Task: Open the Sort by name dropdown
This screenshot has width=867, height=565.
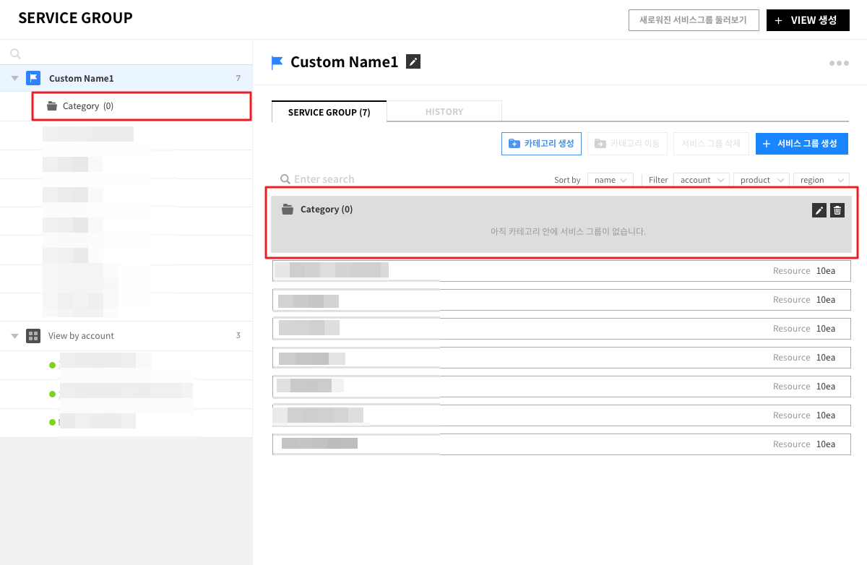Action: [611, 180]
